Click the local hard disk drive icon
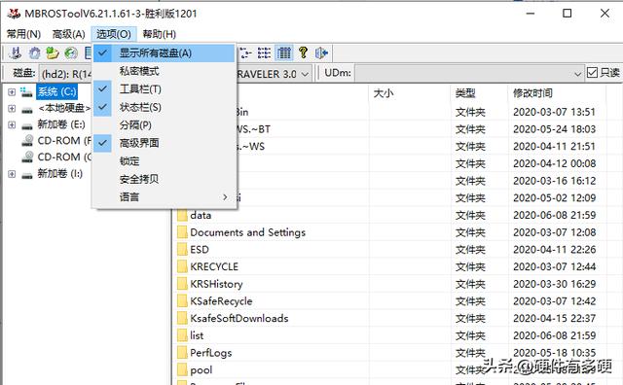 pos(27,109)
